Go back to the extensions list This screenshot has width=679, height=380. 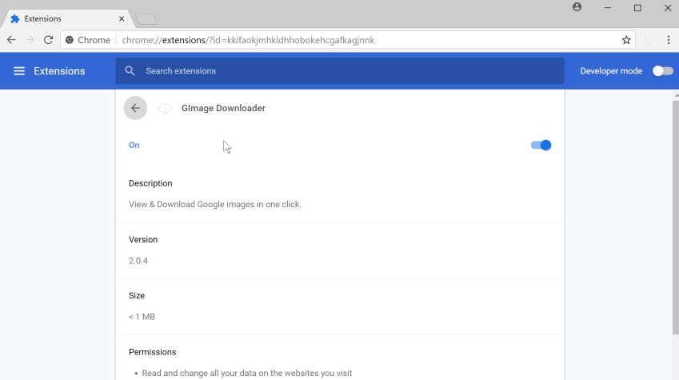[135, 108]
